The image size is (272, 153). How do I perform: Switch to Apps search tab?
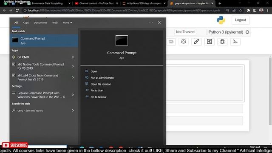(25, 23)
